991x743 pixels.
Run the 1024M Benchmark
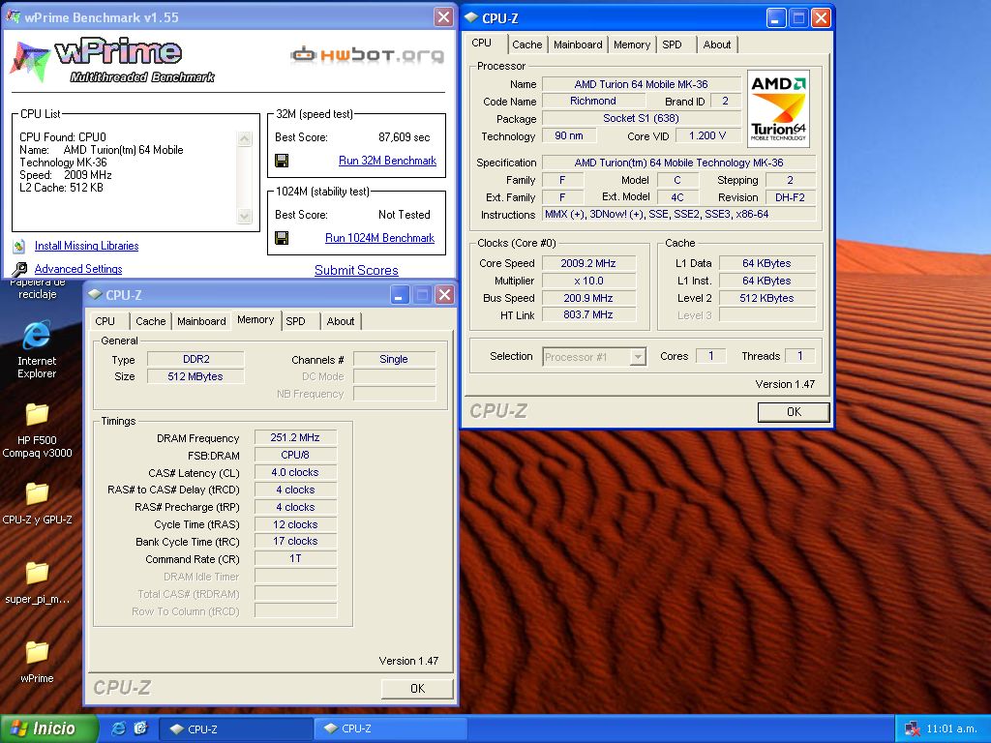(379, 238)
